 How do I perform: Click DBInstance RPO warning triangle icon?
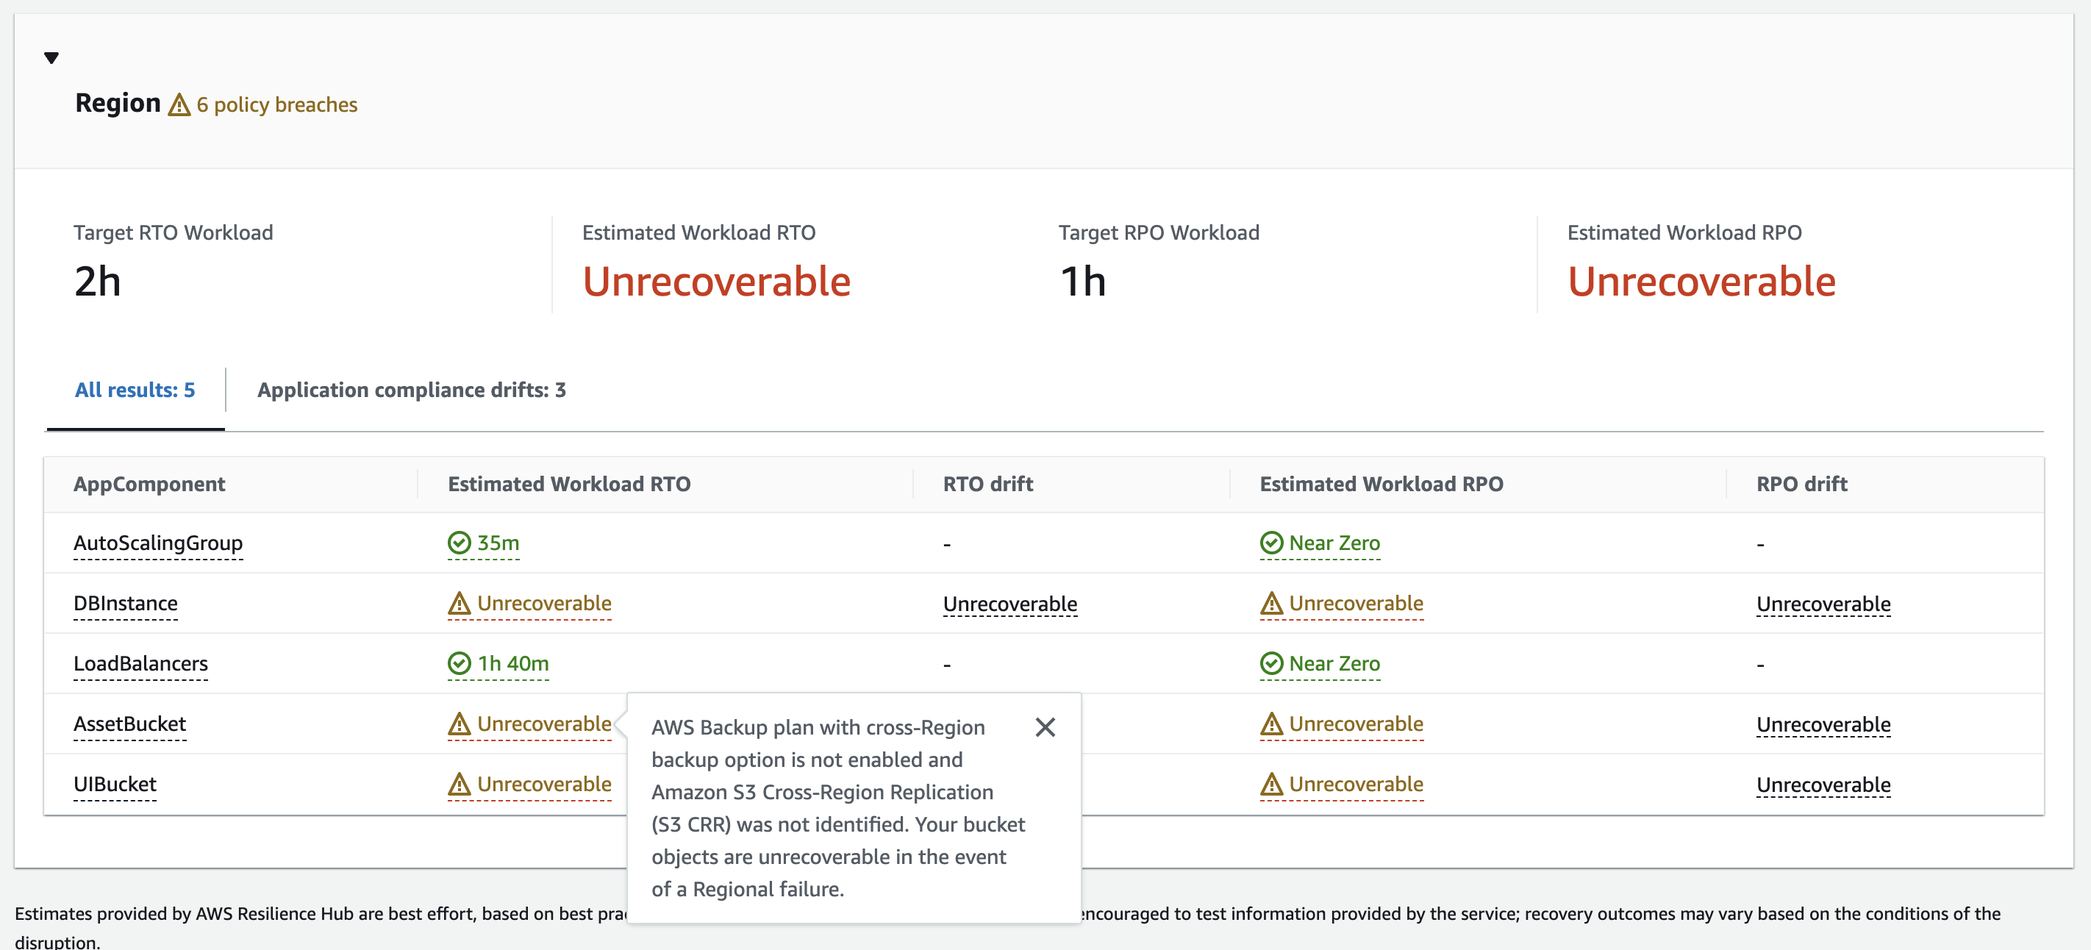1270,603
